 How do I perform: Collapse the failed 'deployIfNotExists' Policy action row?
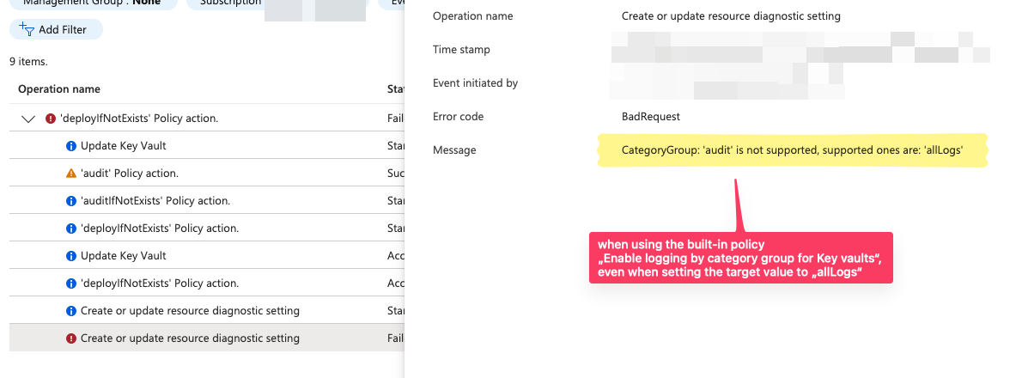click(x=28, y=119)
